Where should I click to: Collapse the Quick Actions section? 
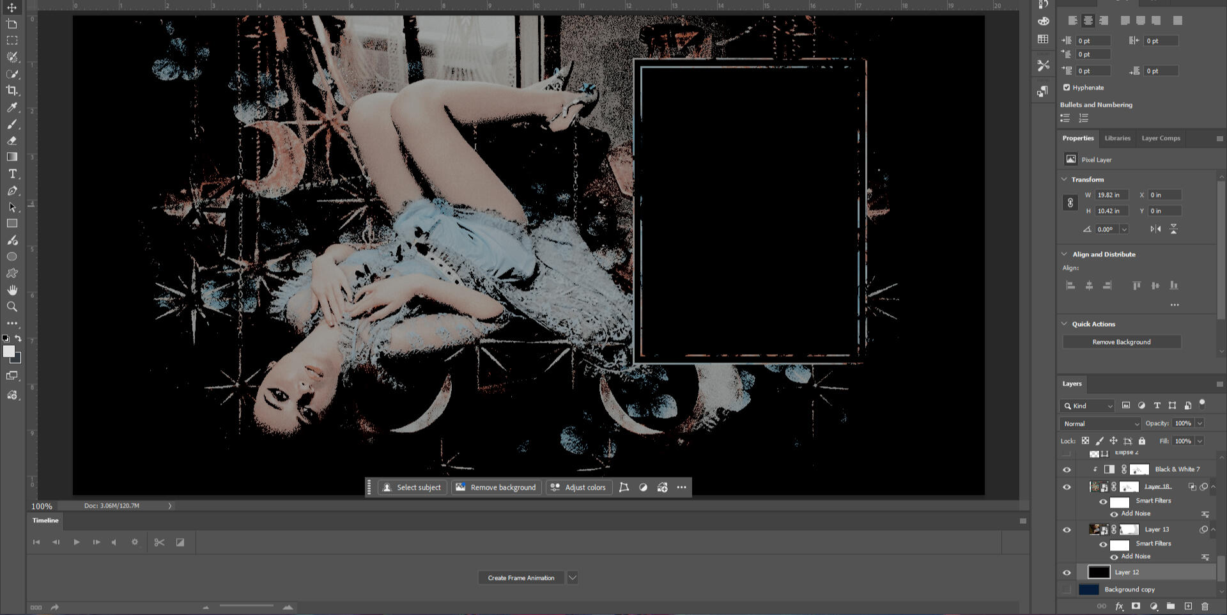(x=1065, y=324)
